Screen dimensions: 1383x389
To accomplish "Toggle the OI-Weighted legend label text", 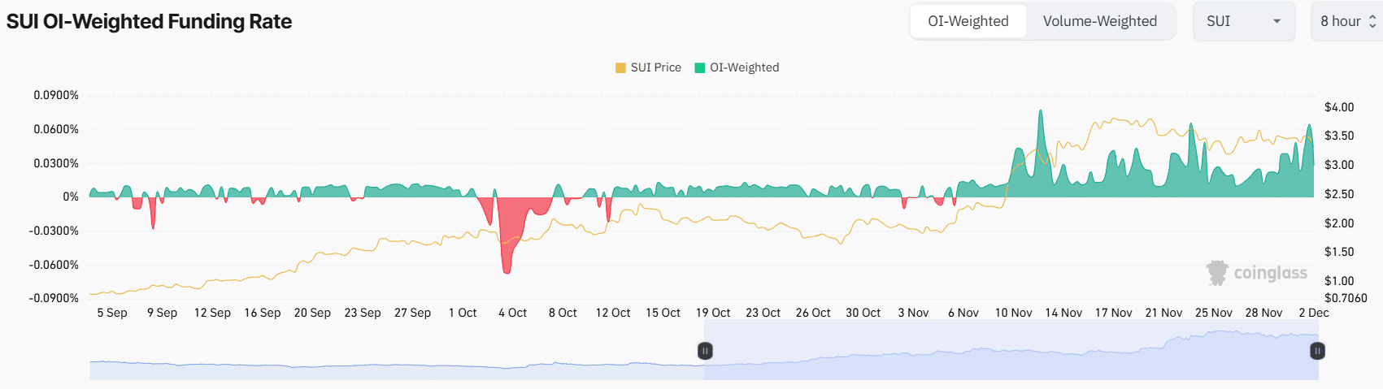I will coord(744,67).
